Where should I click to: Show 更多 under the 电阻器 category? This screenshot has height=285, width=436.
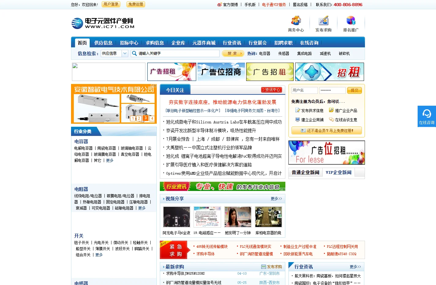[142, 208]
